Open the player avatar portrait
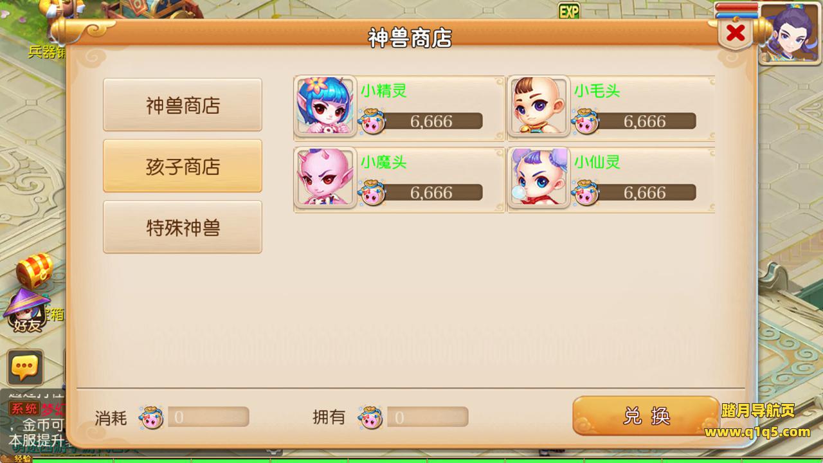Screen dimensions: 823x463 click(x=790, y=32)
